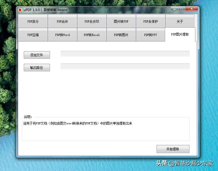Click the 添加文件 button
The height and width of the screenshot is (171, 218).
[37, 55]
